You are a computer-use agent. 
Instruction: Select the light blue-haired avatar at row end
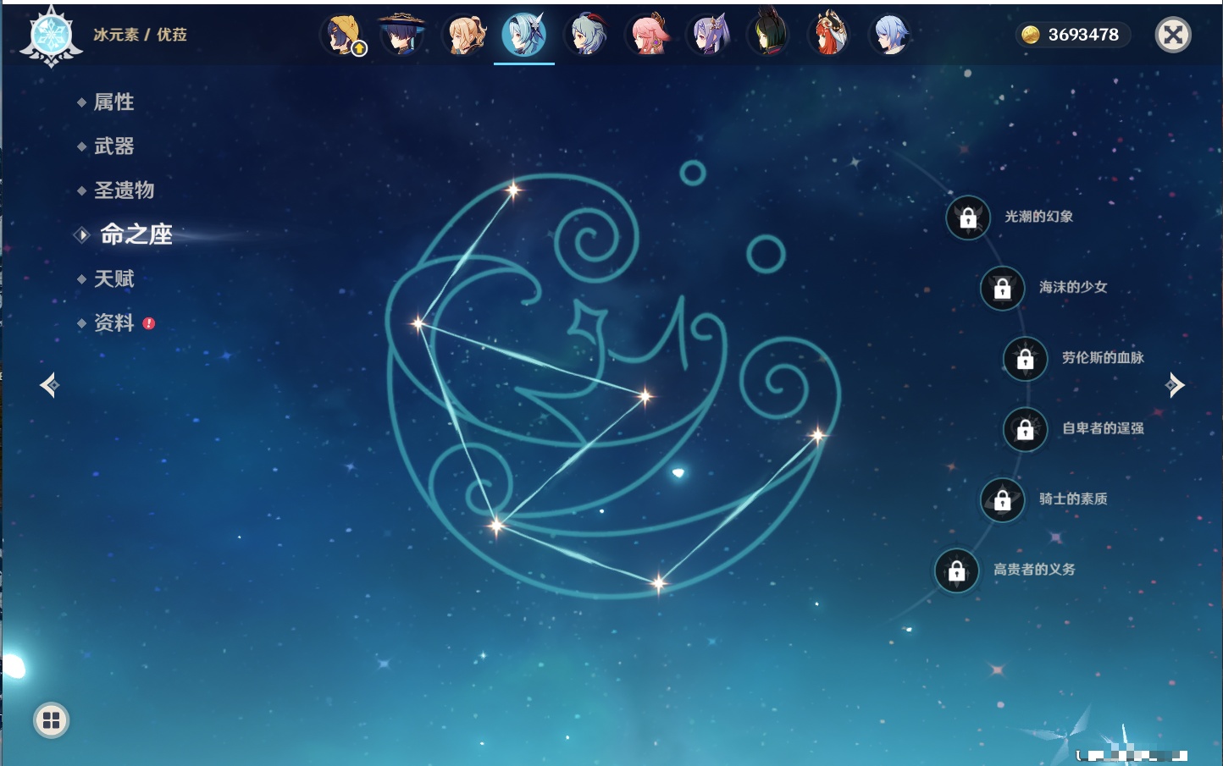pos(891,35)
